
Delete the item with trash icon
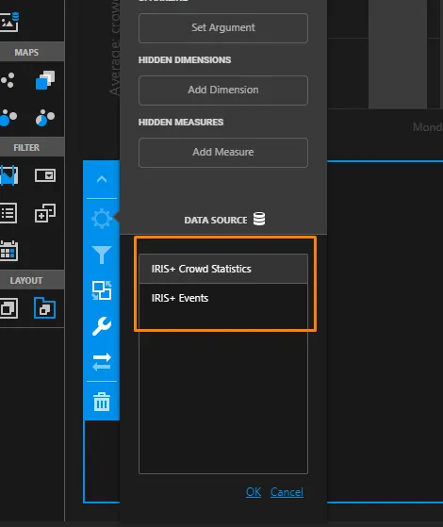[102, 402]
